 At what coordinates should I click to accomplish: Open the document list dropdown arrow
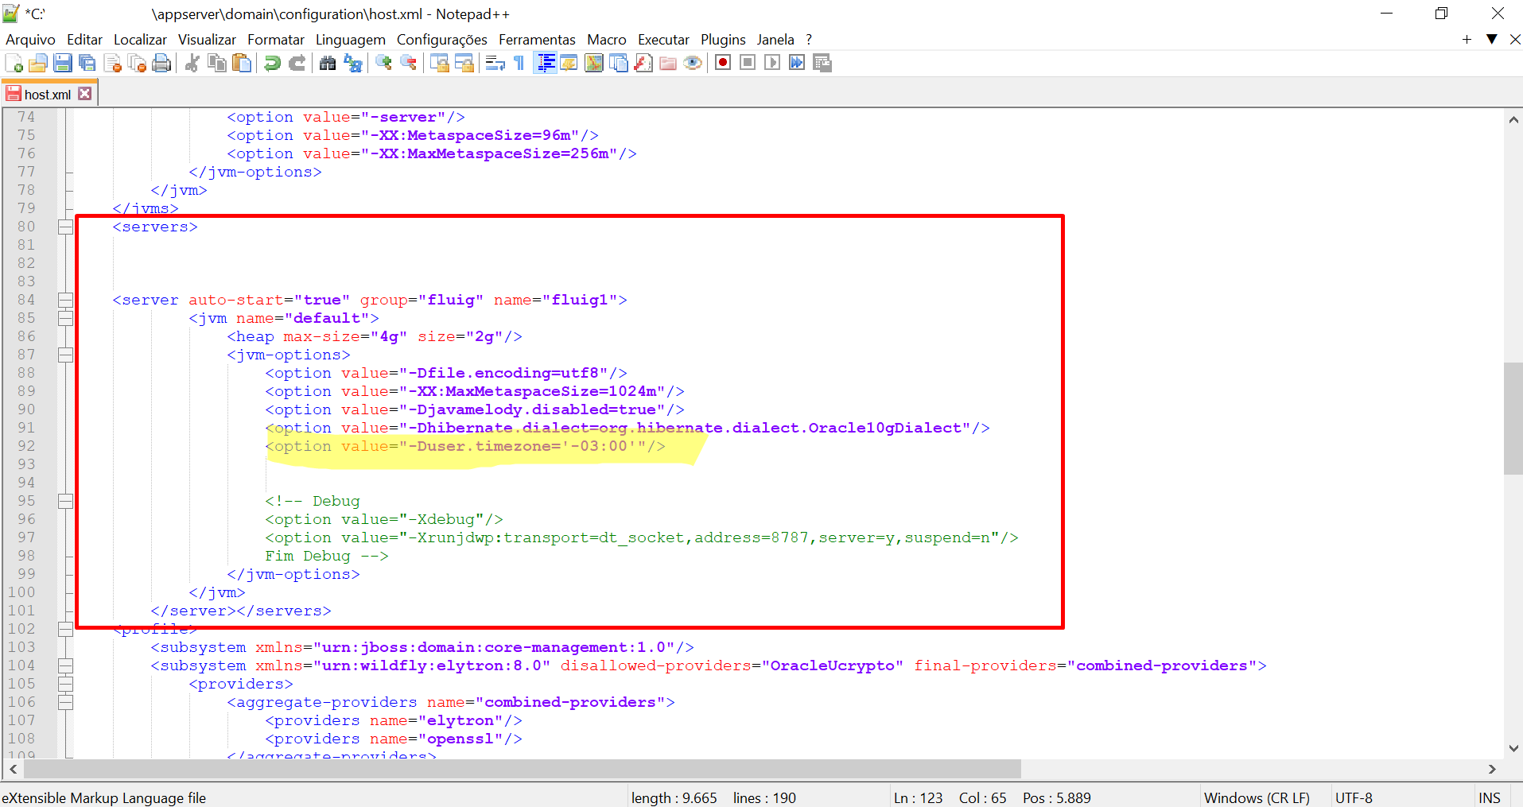tap(1492, 39)
